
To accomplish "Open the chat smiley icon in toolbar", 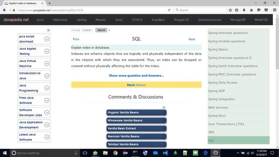I will coord(259,10).
